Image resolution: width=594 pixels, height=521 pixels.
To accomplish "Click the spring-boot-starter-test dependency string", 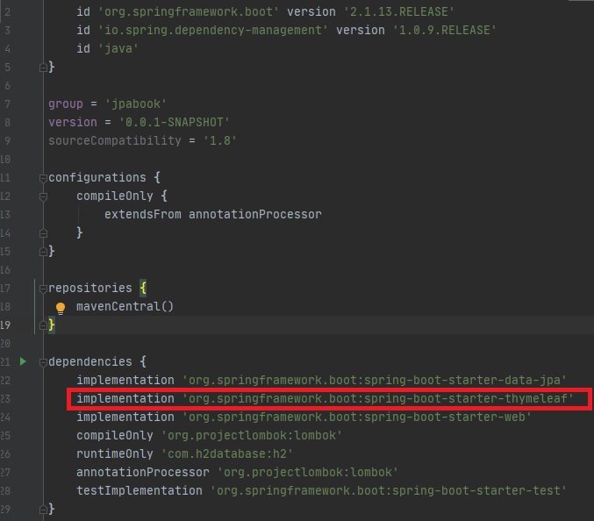I will point(389,490).
